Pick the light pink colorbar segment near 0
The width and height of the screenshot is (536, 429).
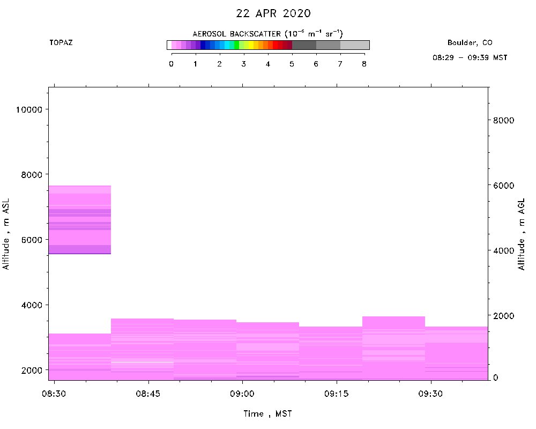(174, 45)
